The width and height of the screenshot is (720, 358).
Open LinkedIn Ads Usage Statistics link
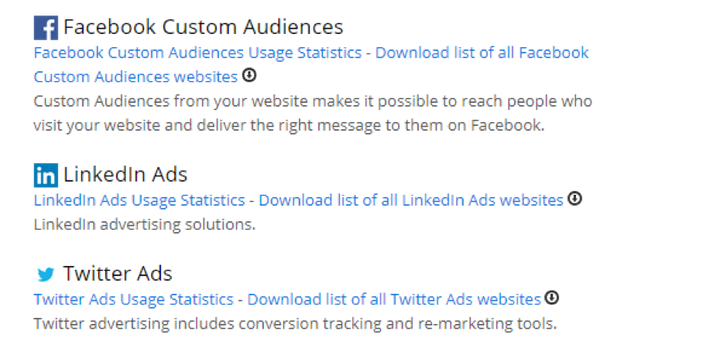coord(139,200)
